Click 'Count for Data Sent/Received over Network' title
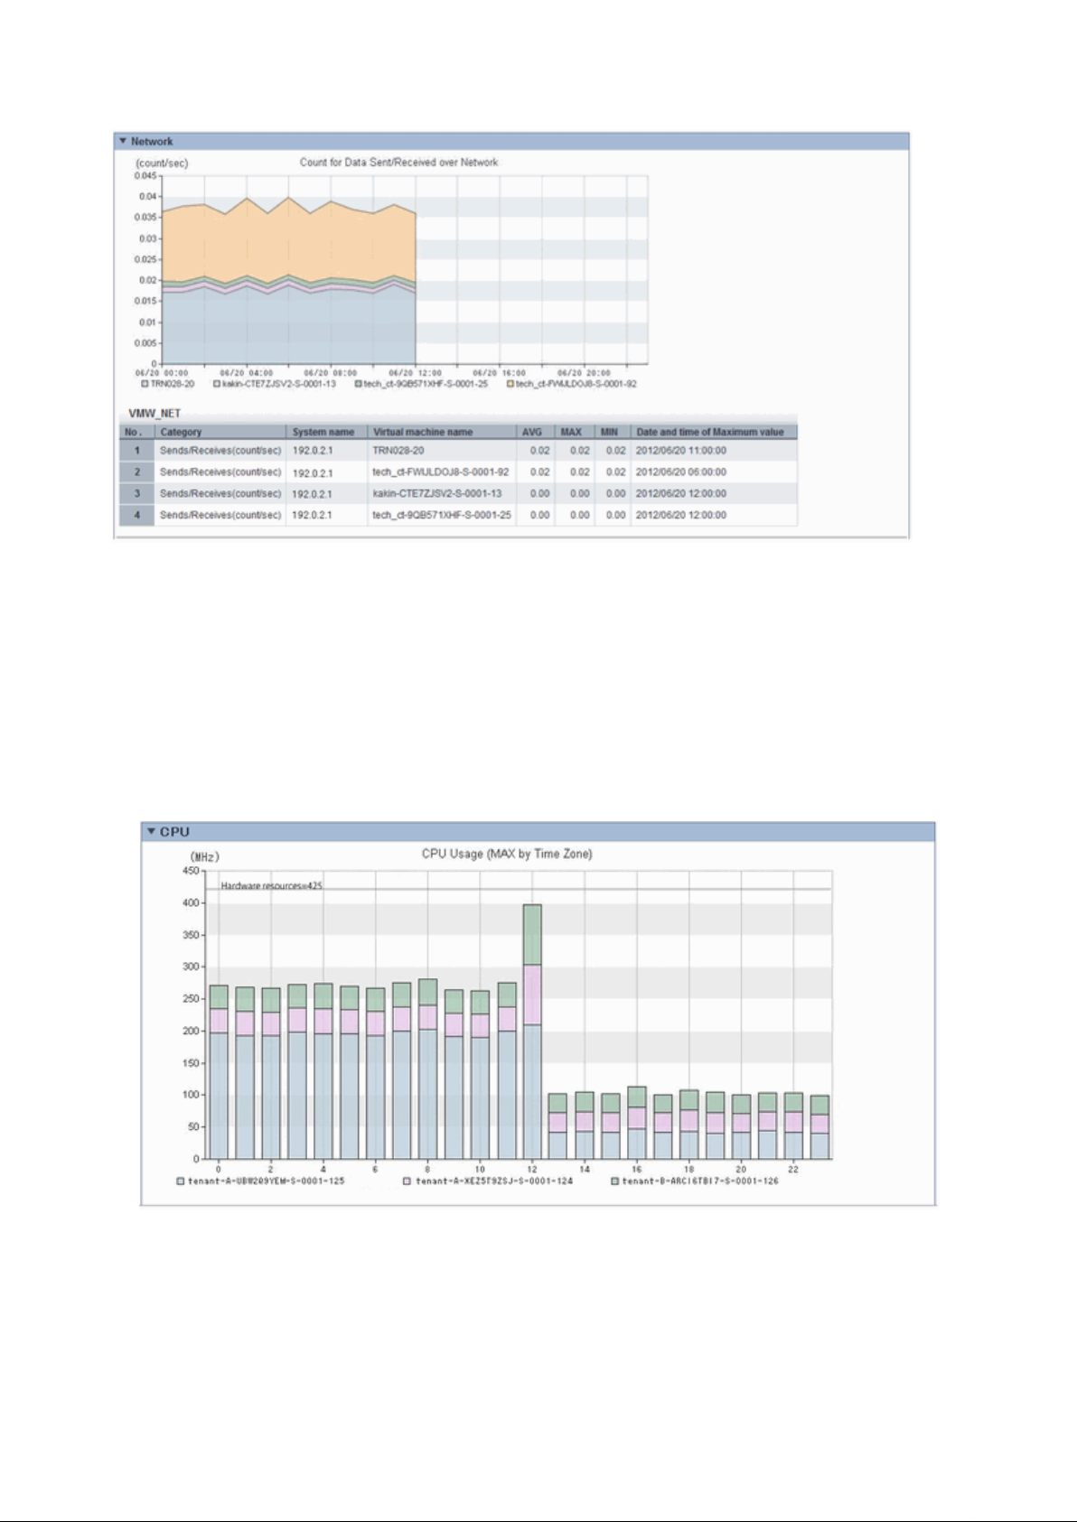Screen dimensions: 1077x1522 click(398, 163)
